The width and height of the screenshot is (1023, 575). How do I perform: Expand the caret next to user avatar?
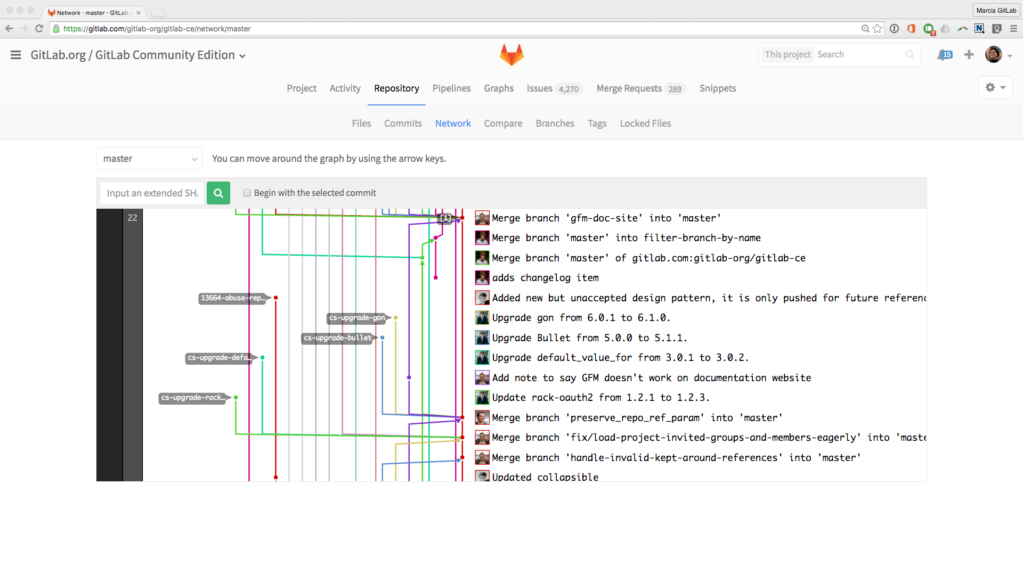(1010, 55)
